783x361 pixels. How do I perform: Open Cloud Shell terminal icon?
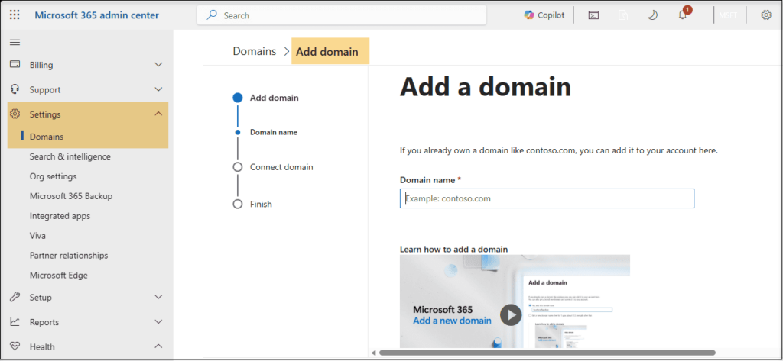click(x=593, y=15)
